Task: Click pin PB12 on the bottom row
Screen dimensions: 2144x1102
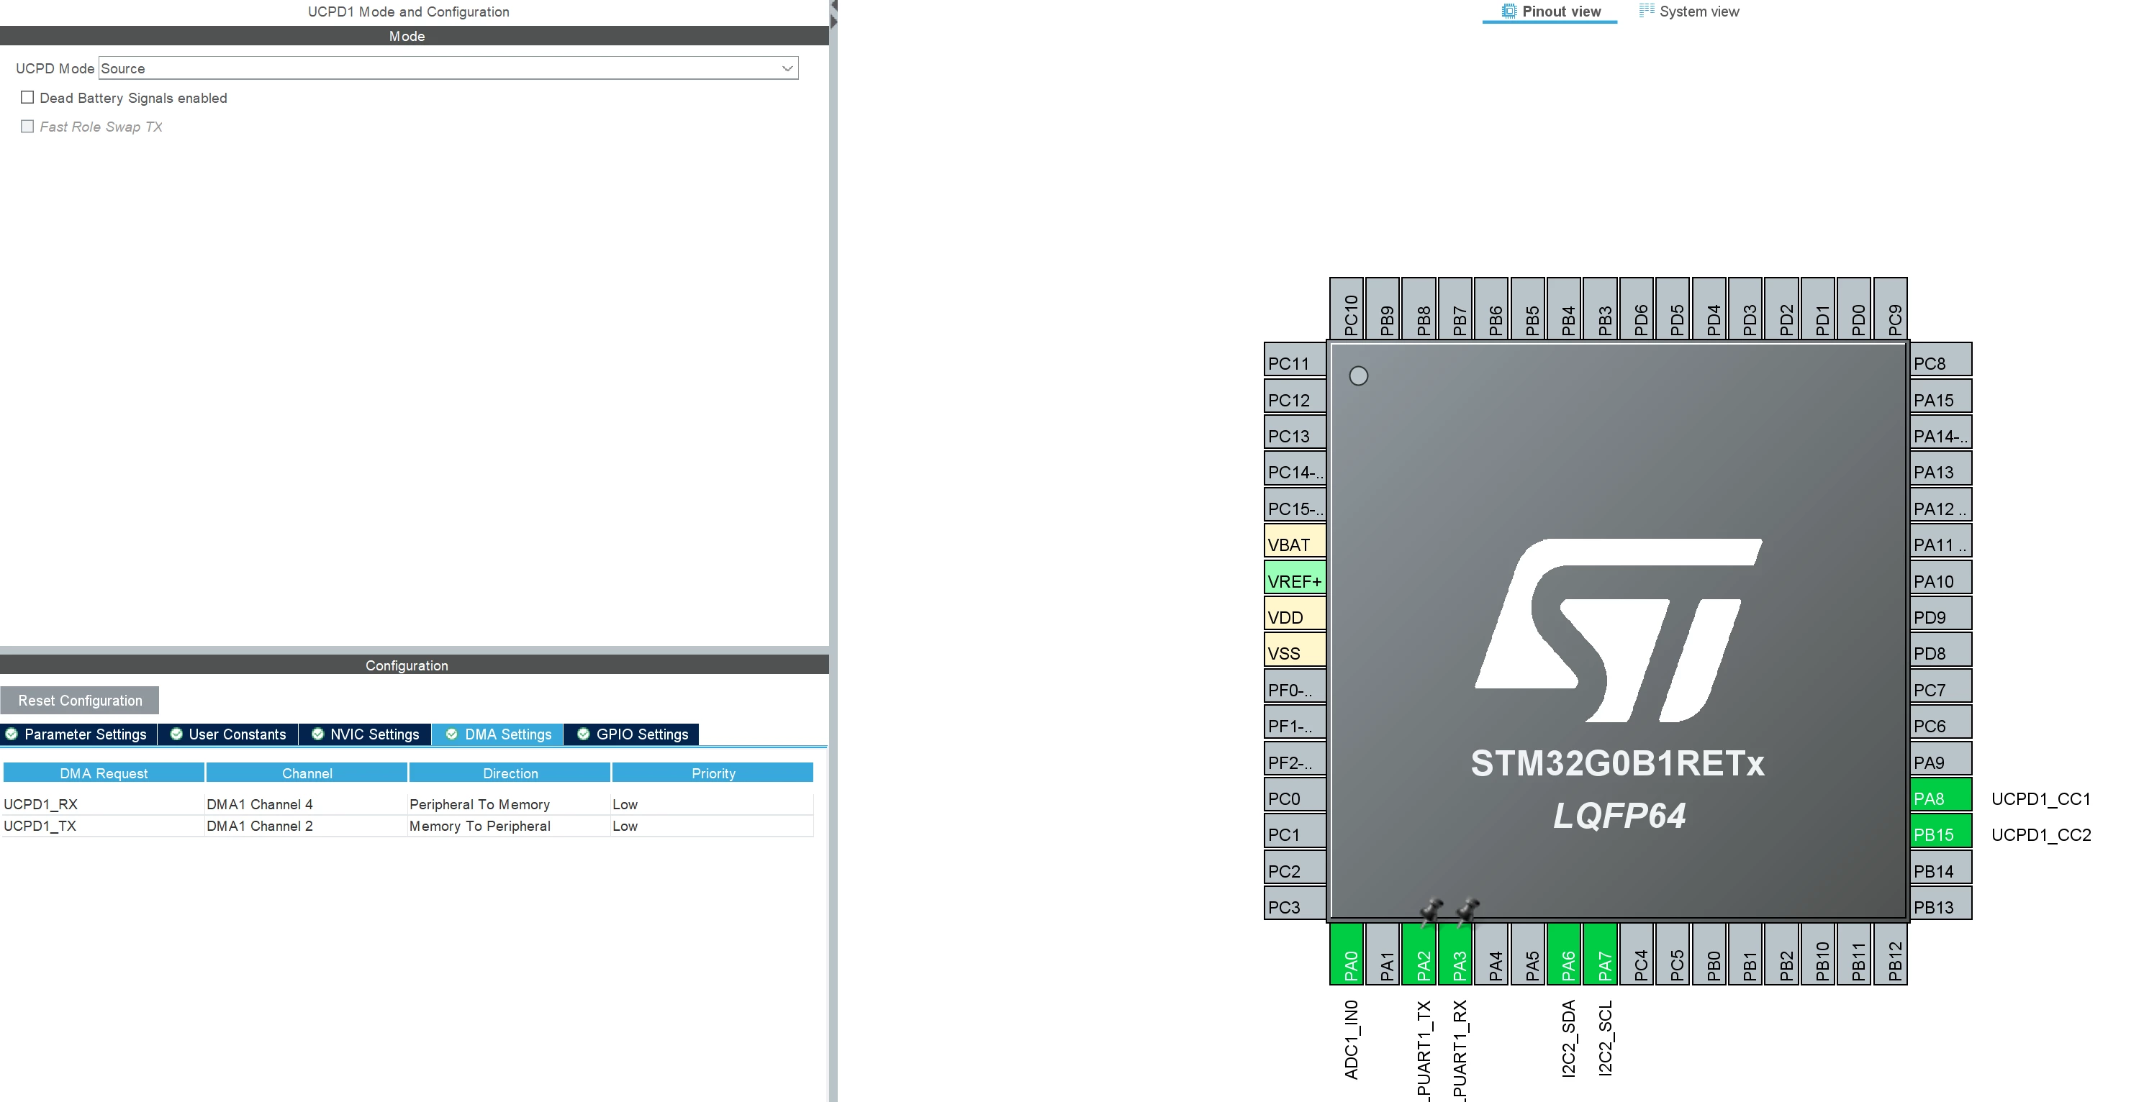Action: click(1891, 954)
